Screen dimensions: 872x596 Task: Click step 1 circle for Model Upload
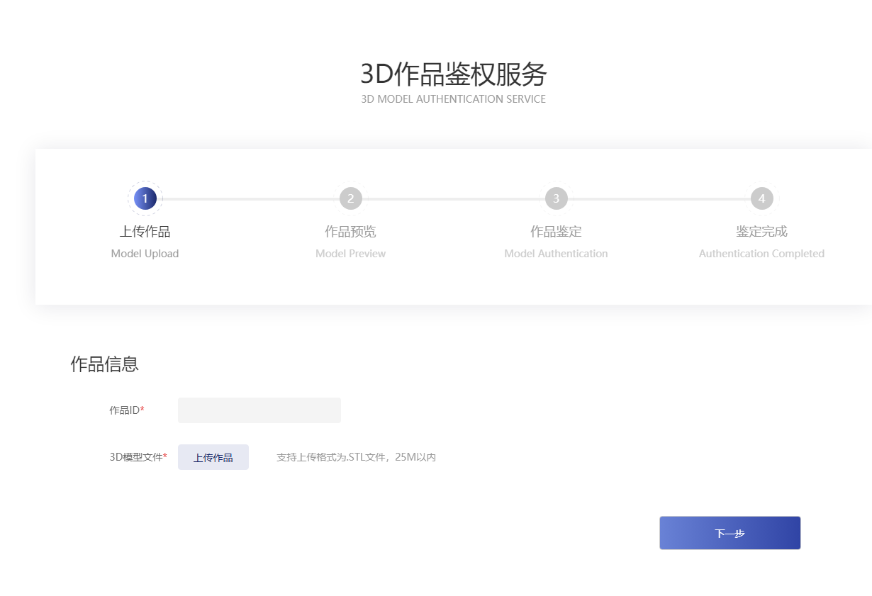click(145, 198)
